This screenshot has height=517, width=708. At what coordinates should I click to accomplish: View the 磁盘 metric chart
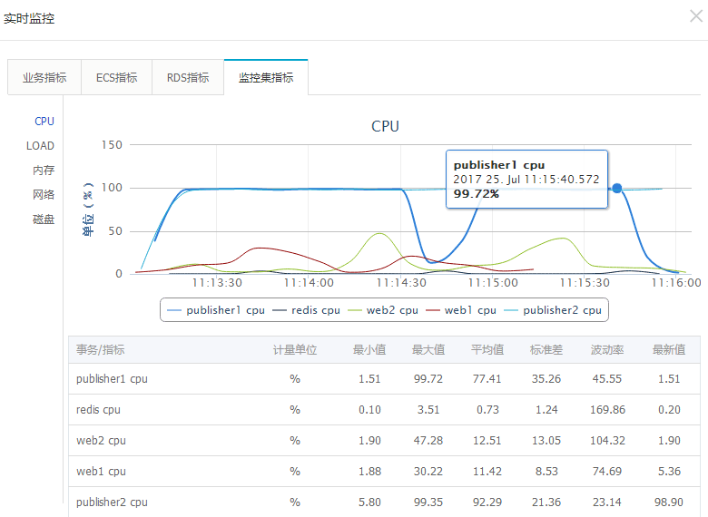[44, 219]
